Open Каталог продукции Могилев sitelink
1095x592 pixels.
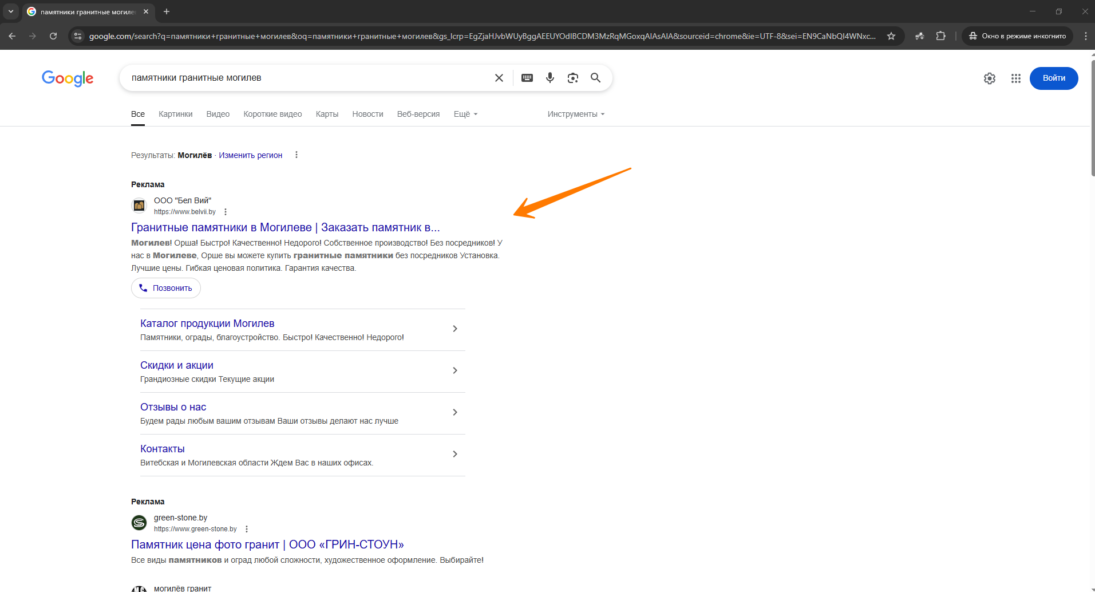coord(207,323)
